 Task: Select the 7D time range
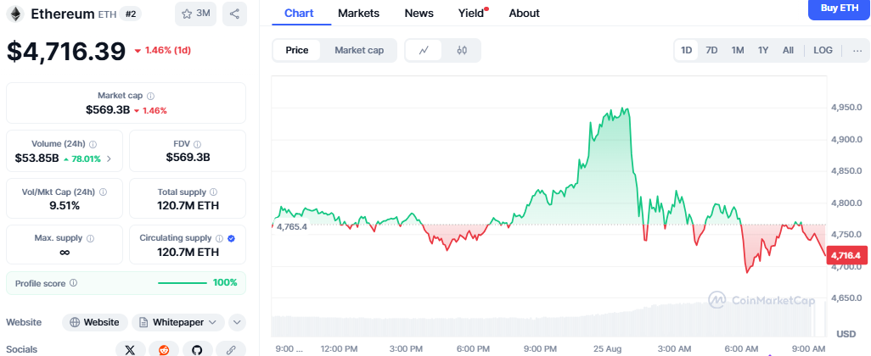pos(711,51)
